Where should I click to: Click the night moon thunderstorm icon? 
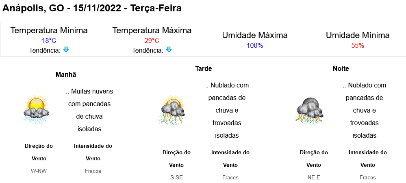(309, 110)
